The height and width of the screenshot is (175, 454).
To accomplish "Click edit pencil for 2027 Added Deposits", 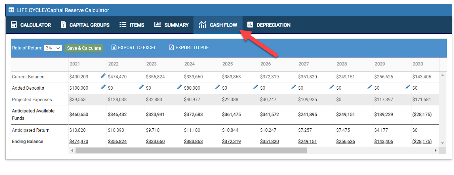I will (x=331, y=87).
